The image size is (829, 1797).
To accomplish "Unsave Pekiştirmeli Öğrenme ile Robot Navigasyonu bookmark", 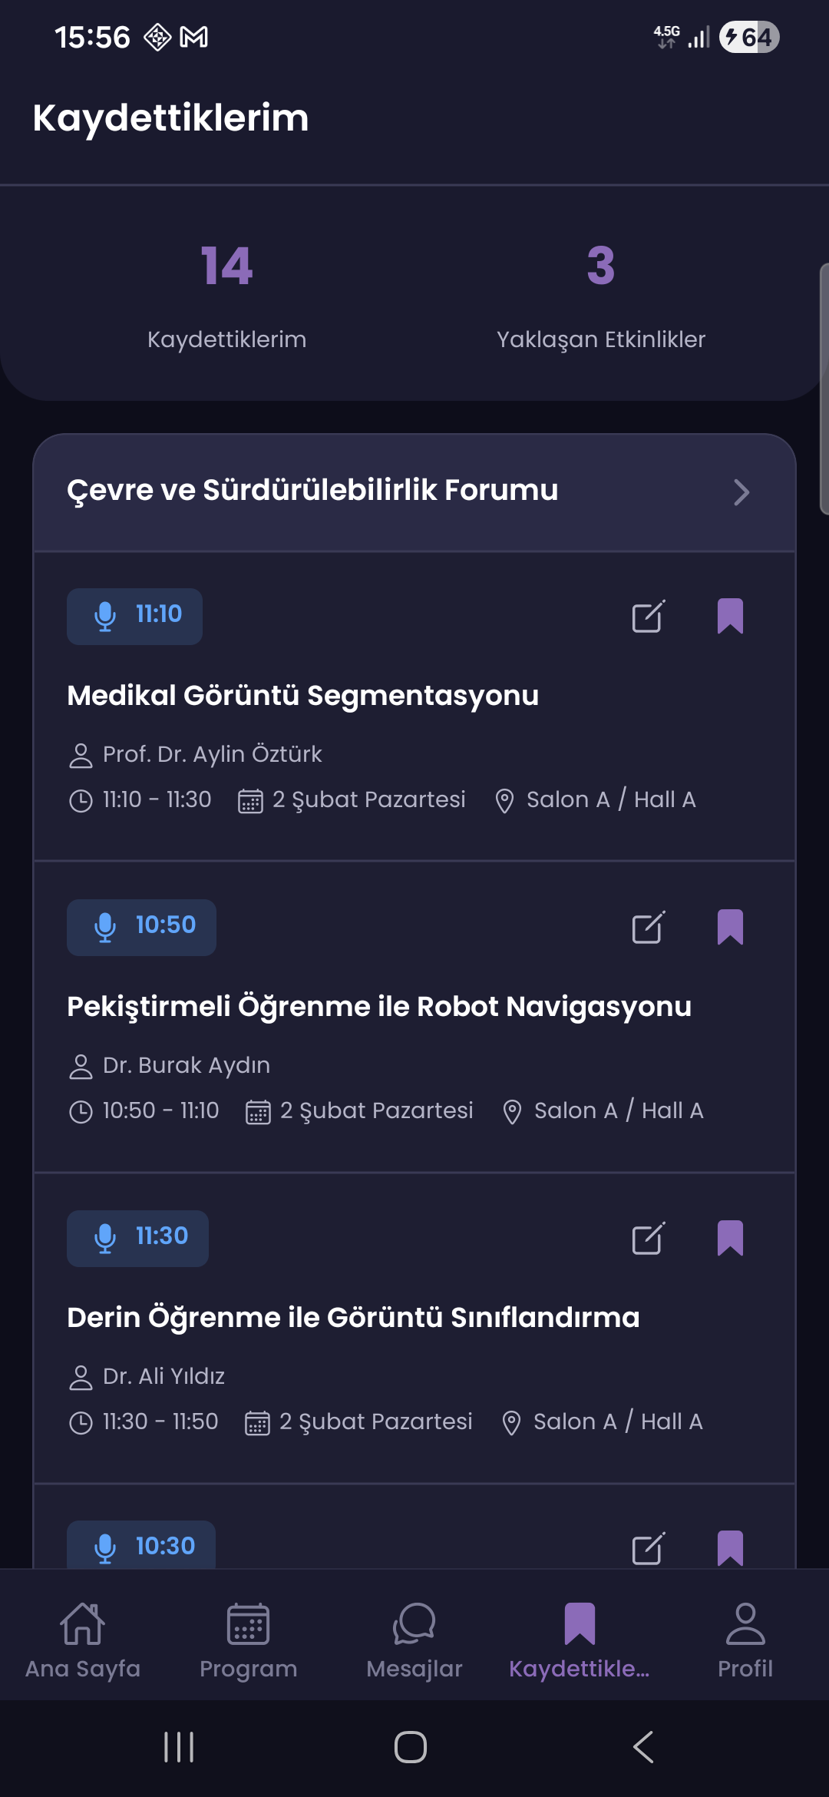I will tap(730, 928).
